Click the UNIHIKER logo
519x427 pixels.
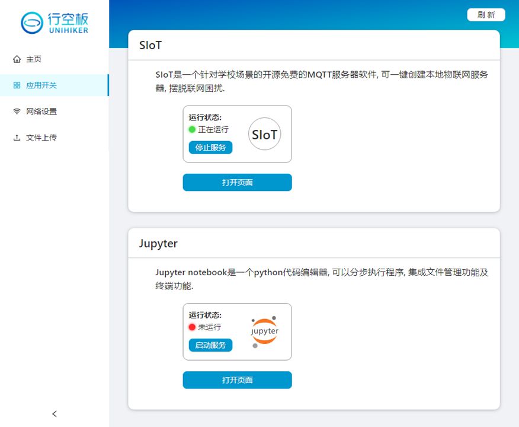coord(55,23)
